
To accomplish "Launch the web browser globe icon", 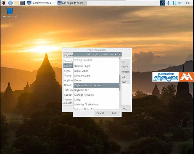I will [11, 3].
